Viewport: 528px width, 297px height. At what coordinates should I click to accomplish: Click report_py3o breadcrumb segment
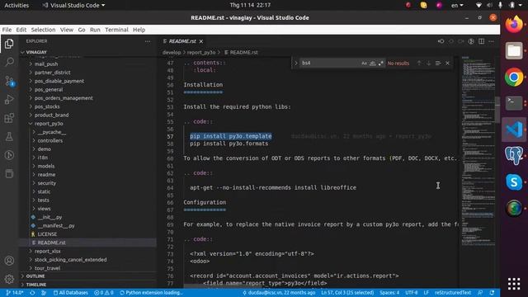[201, 53]
